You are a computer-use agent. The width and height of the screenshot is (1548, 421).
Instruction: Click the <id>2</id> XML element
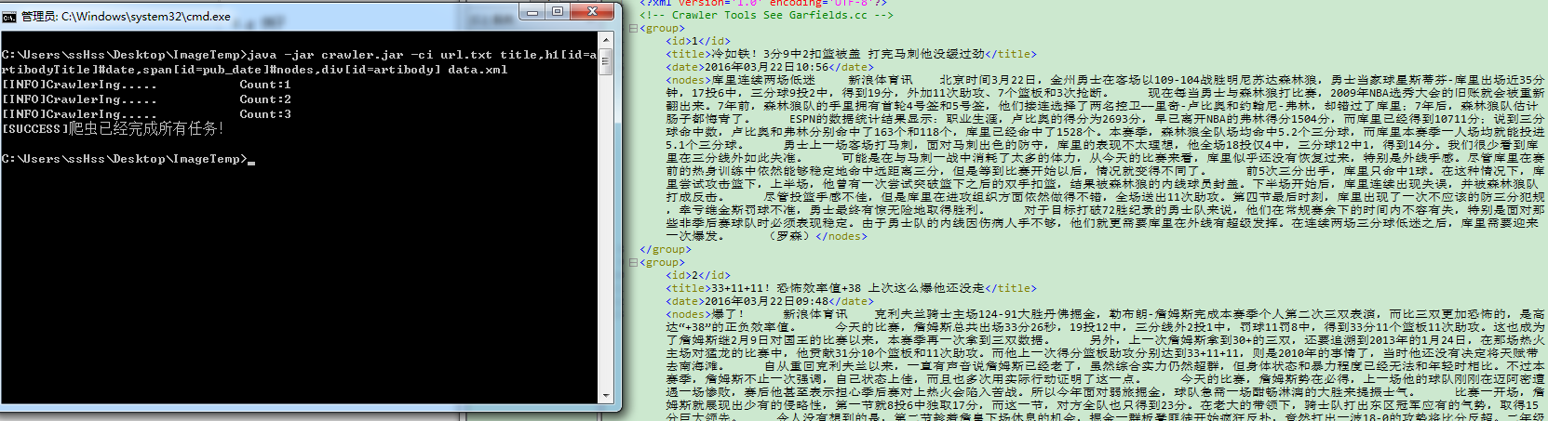(698, 275)
